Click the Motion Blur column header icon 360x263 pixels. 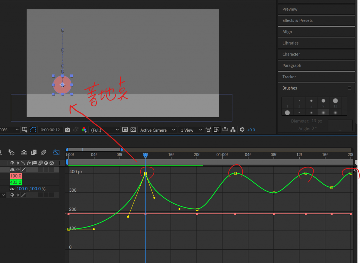[x=40, y=163]
